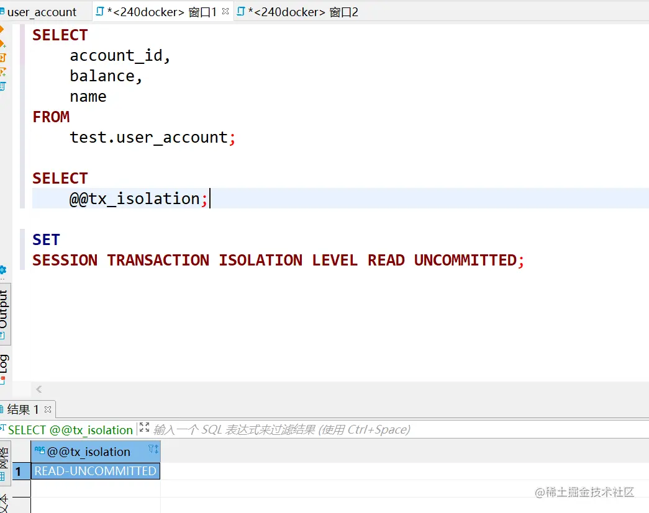Click the account_id column in the query
The height and width of the screenshot is (513, 649).
pos(116,55)
